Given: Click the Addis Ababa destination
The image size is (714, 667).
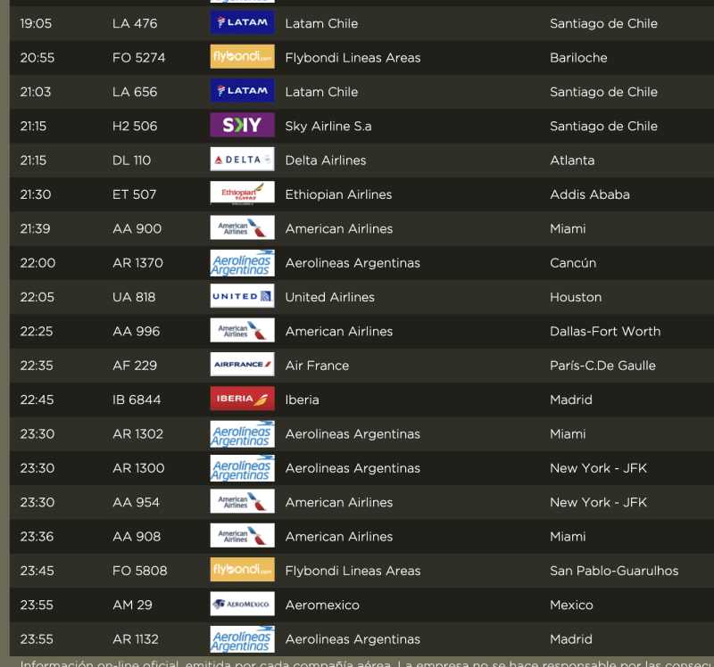Looking at the screenshot, I should [x=590, y=194].
